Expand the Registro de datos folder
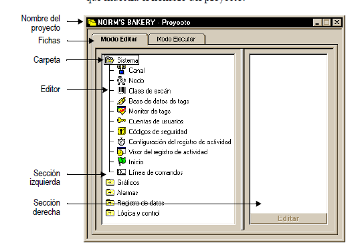Image resolution: width=356 pixels, height=251 pixels. (110, 202)
